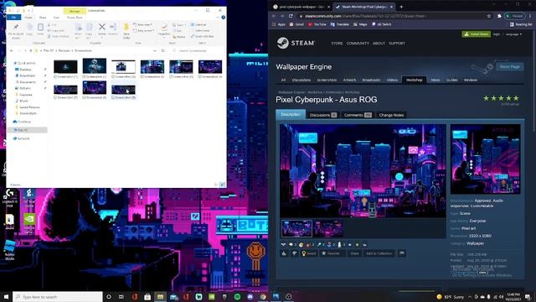Show hidden system tray icons chevron
The height and width of the screenshot is (302, 536).
tap(470, 296)
